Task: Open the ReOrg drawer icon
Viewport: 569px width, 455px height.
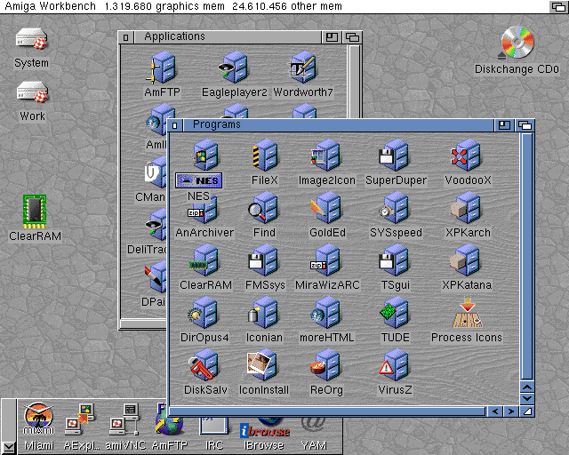Action: coord(326,365)
